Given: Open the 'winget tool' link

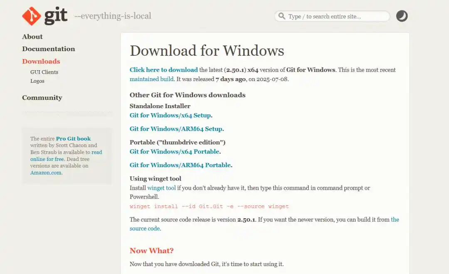Looking at the screenshot, I should pos(161,188).
